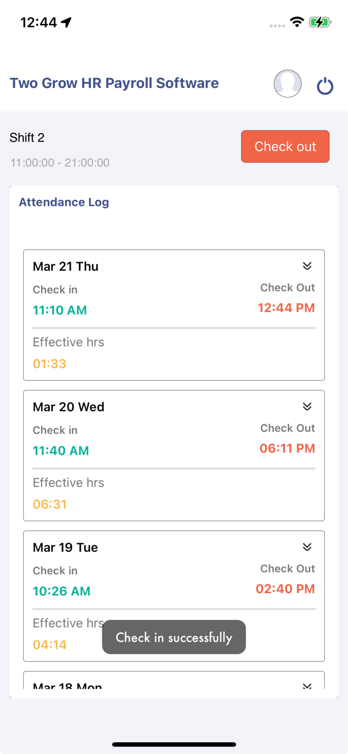Dismiss the Check in successfully toast

coord(174,637)
